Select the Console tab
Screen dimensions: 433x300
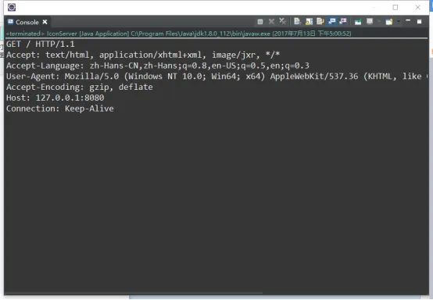(23, 22)
